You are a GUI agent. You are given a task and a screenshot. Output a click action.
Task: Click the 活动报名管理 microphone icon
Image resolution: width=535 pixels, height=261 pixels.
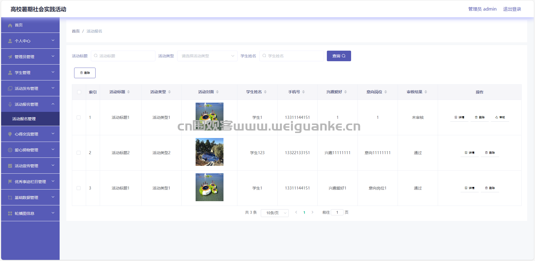pos(10,104)
